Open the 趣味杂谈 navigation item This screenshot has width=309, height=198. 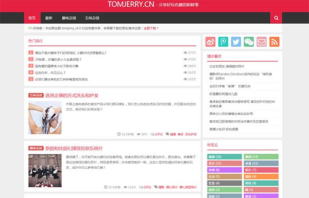point(69,18)
